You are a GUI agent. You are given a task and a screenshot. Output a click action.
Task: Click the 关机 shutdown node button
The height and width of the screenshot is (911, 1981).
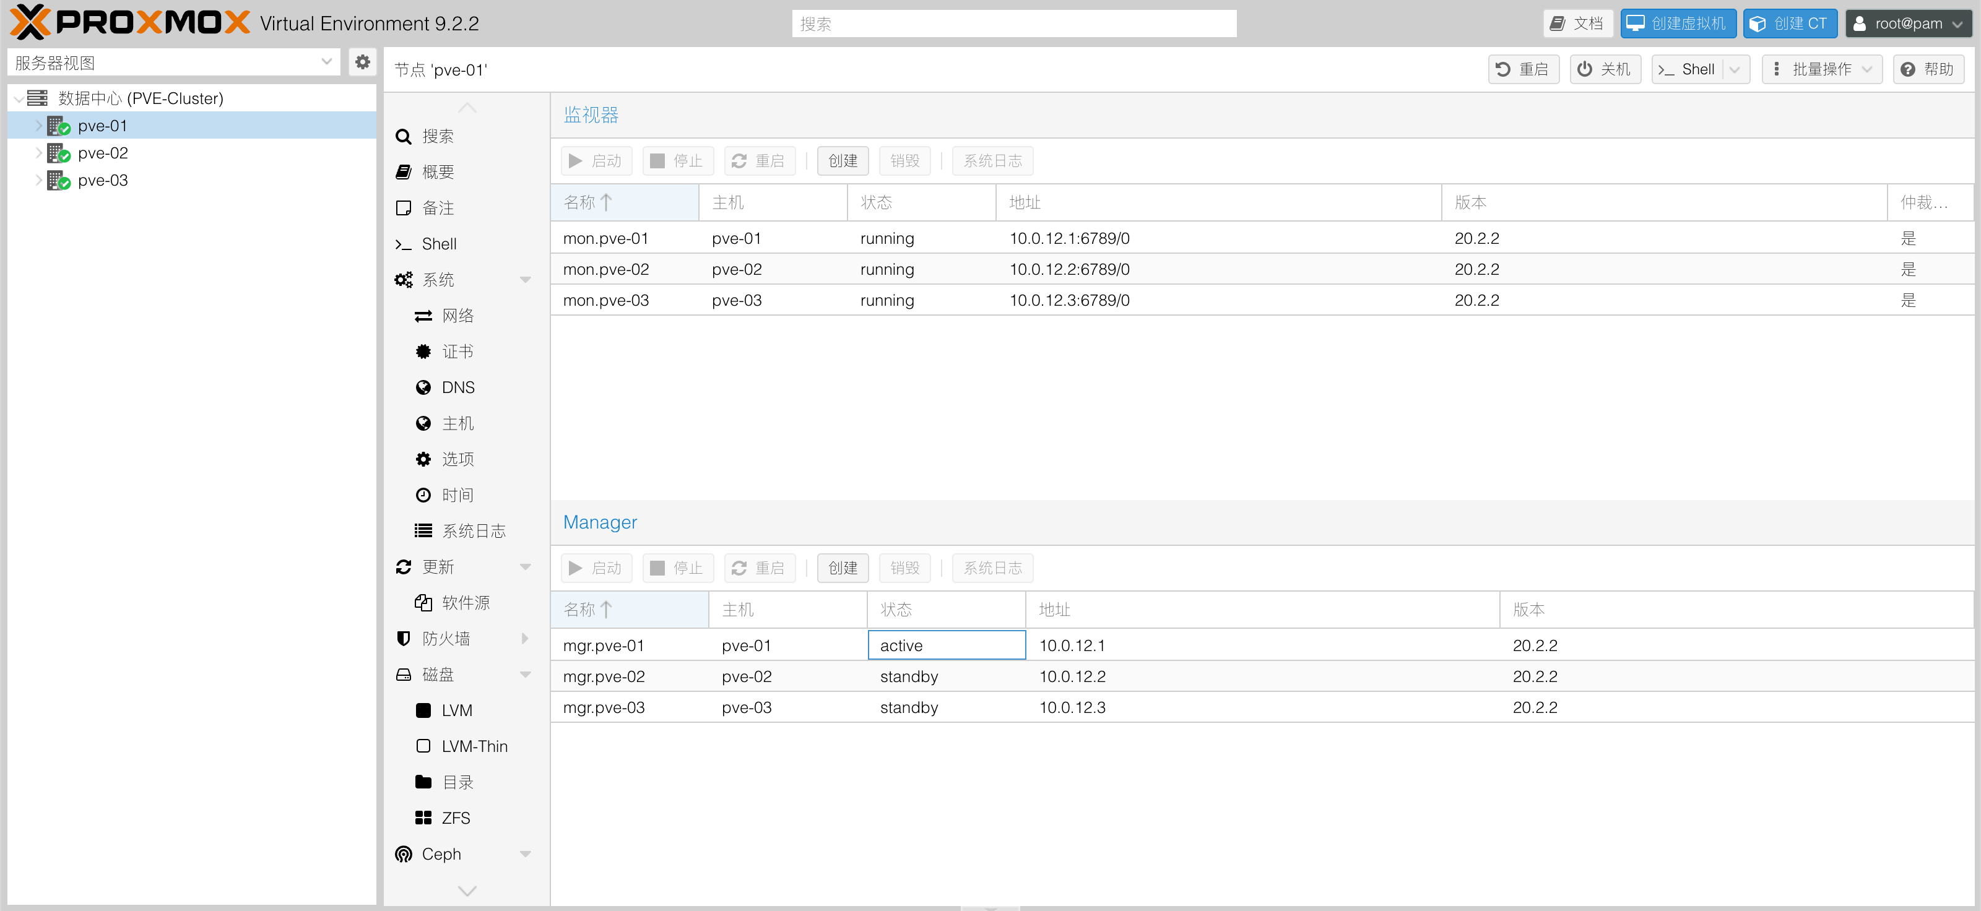pyautogui.click(x=1604, y=69)
